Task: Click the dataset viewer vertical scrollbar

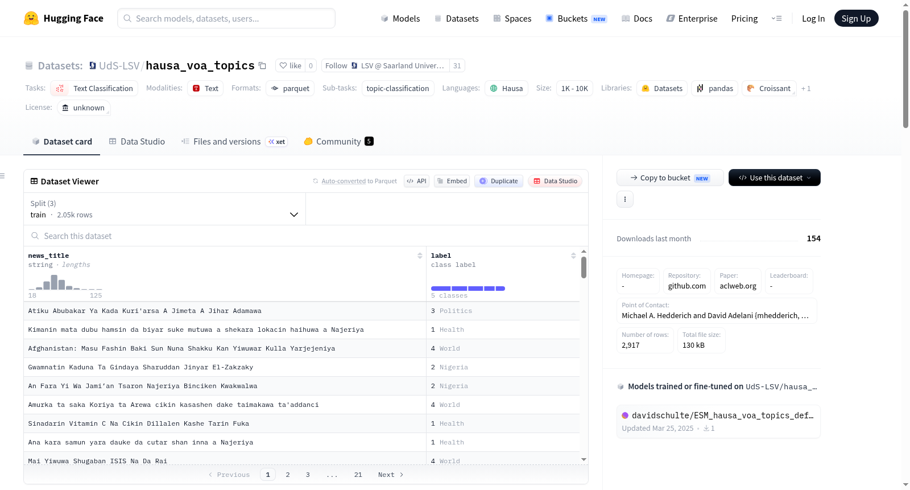Action: click(584, 267)
